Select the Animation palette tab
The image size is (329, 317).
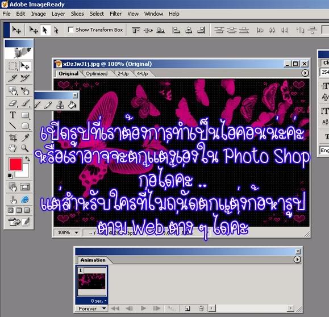pos(93,260)
